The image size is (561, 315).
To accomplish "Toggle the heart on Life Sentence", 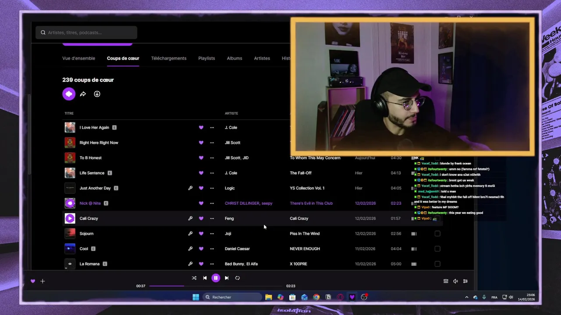I will (201, 173).
